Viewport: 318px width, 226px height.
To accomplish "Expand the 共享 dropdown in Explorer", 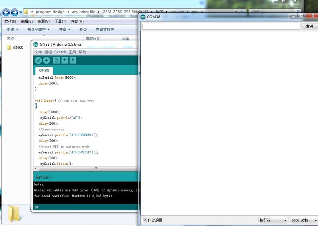I will tap(64, 30).
